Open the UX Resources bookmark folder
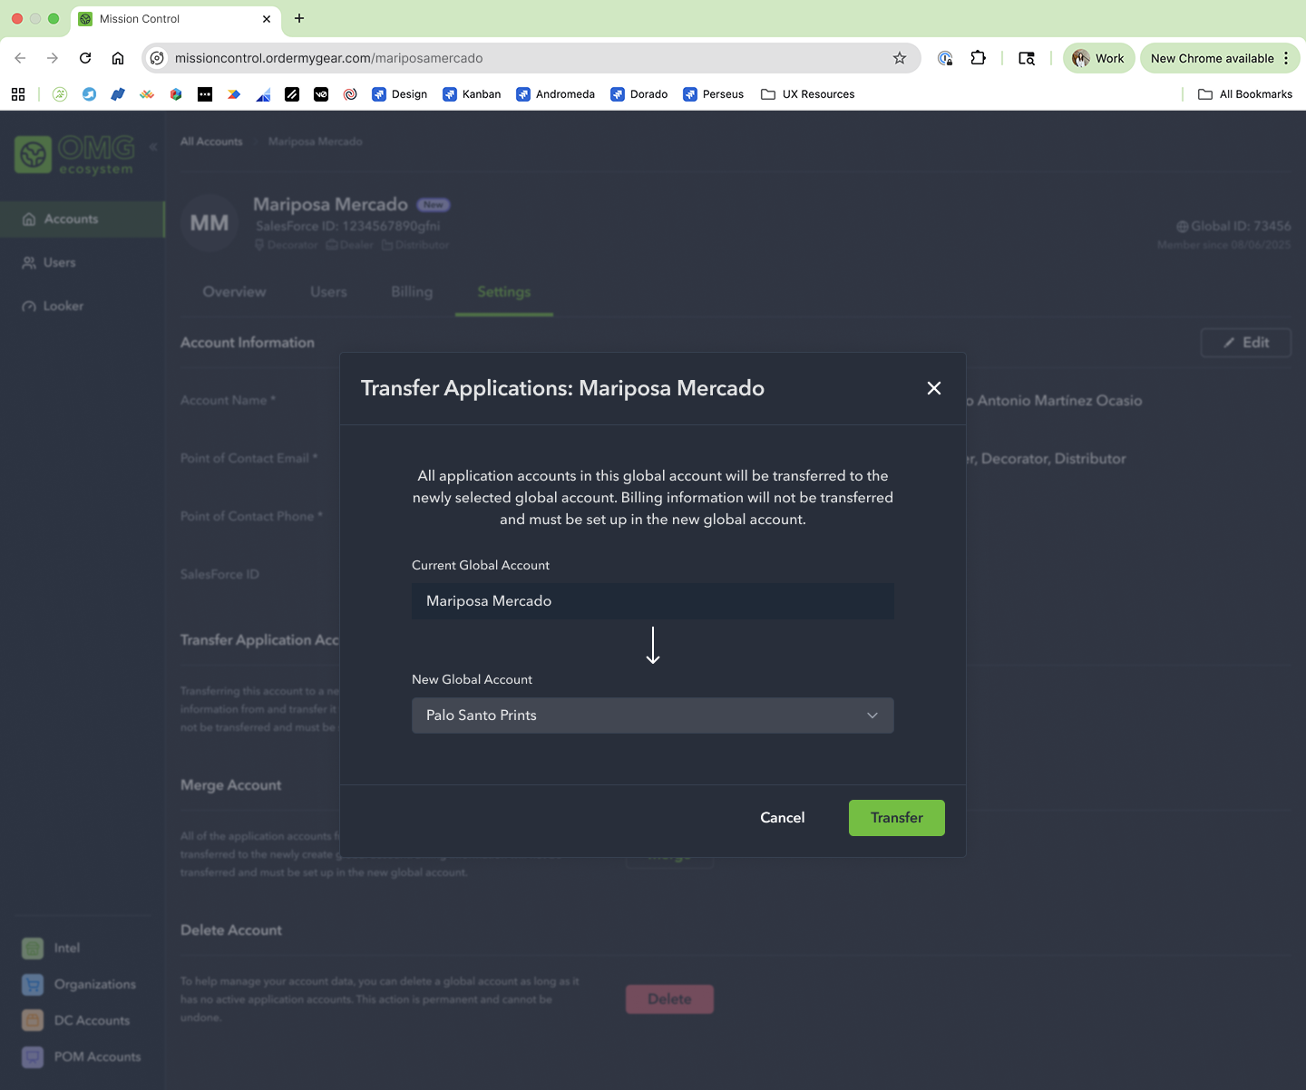Viewport: 1306px width, 1090px height. tap(807, 94)
